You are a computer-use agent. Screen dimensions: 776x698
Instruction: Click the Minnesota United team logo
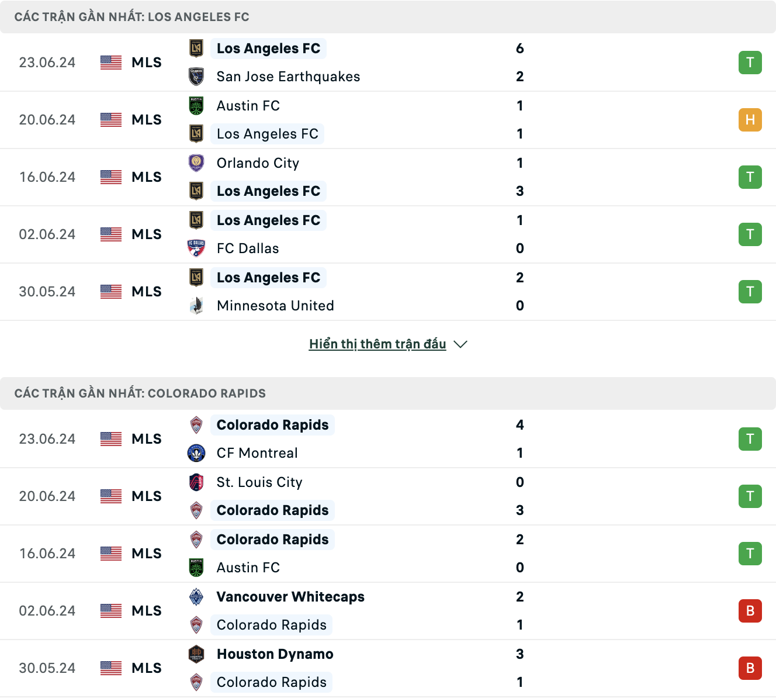[196, 306]
